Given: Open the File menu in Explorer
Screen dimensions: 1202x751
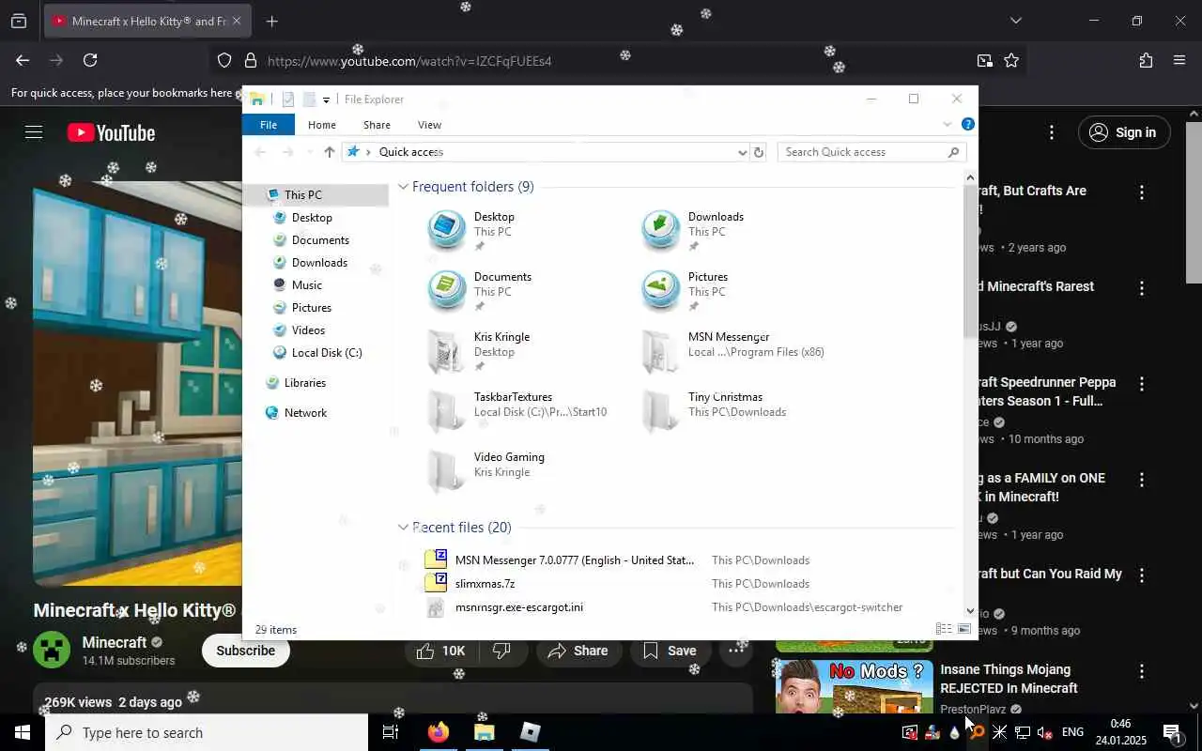Looking at the screenshot, I should coord(269,125).
